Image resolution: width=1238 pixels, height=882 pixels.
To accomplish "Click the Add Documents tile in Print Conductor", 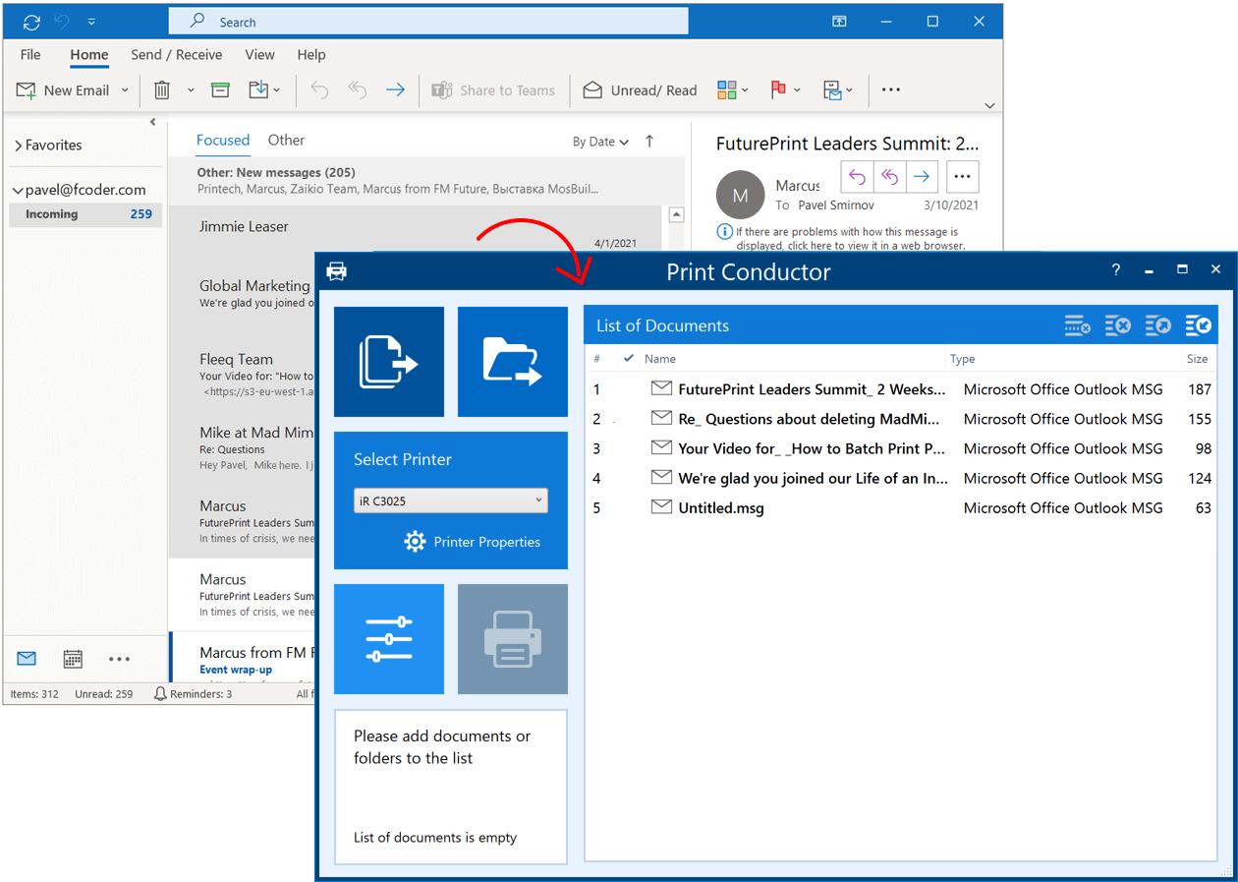I will coord(389,362).
